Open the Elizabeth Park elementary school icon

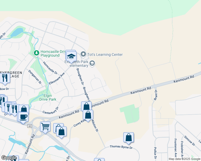[x=92, y=63]
